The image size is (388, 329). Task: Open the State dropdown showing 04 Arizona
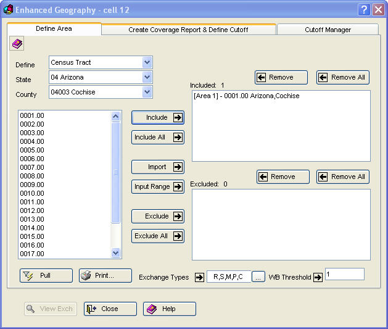[147, 77]
